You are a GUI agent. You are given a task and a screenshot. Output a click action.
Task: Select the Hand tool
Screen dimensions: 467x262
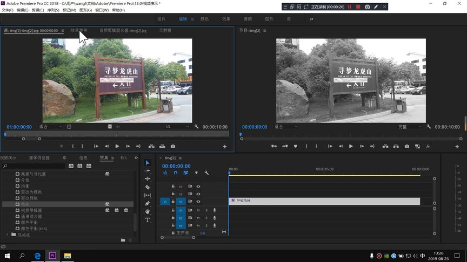(x=148, y=212)
